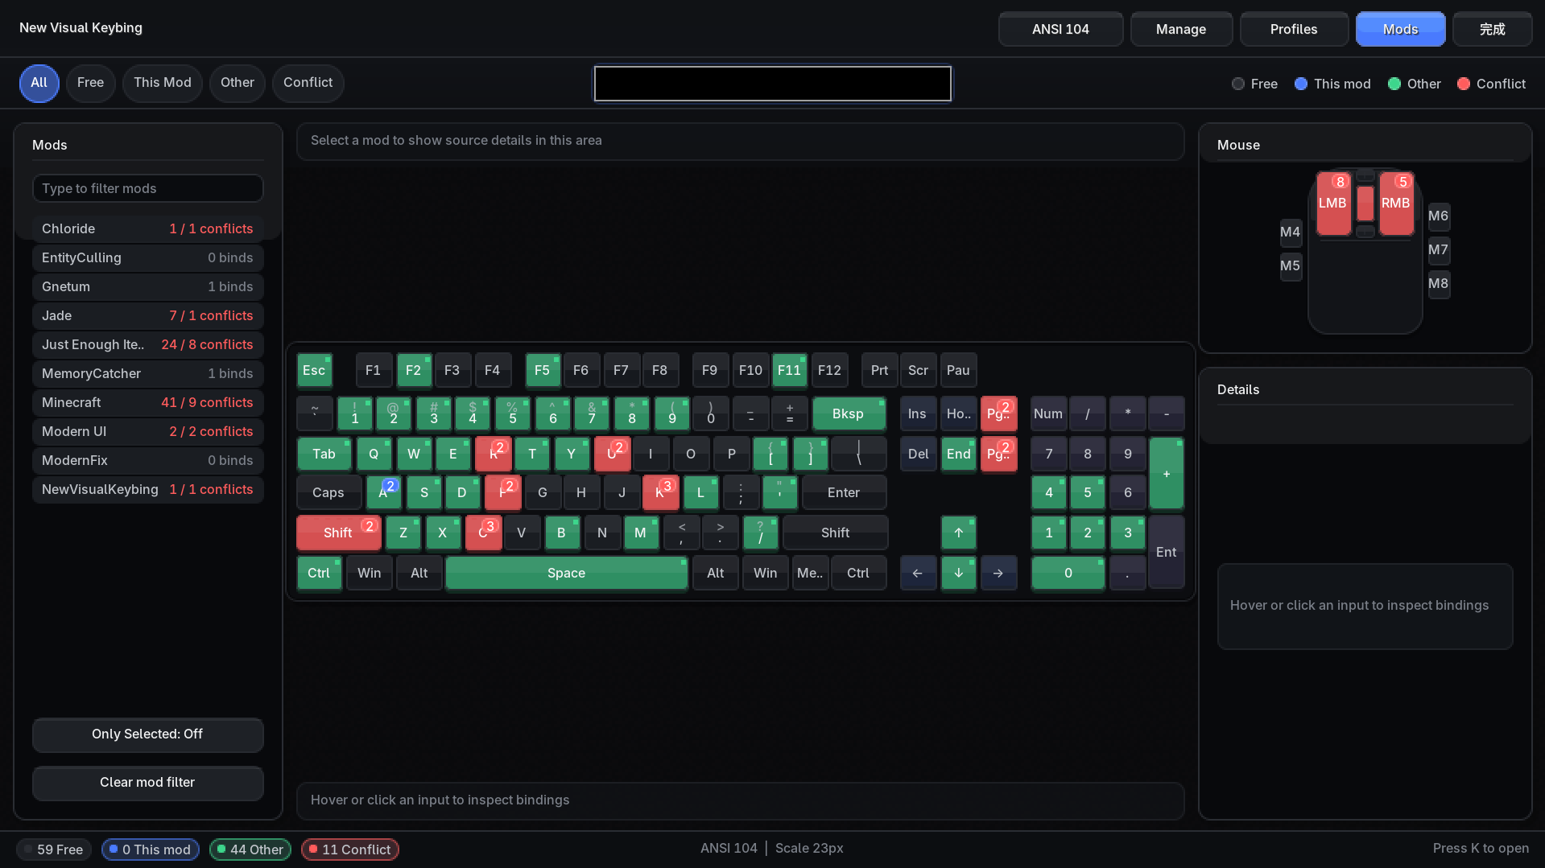Select the Free filter chip
Screen dimensions: 1545x868
91,83
